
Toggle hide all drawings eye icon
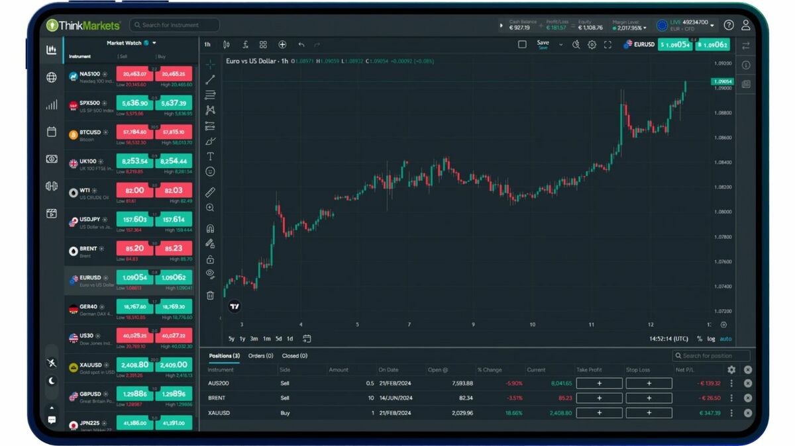210,273
